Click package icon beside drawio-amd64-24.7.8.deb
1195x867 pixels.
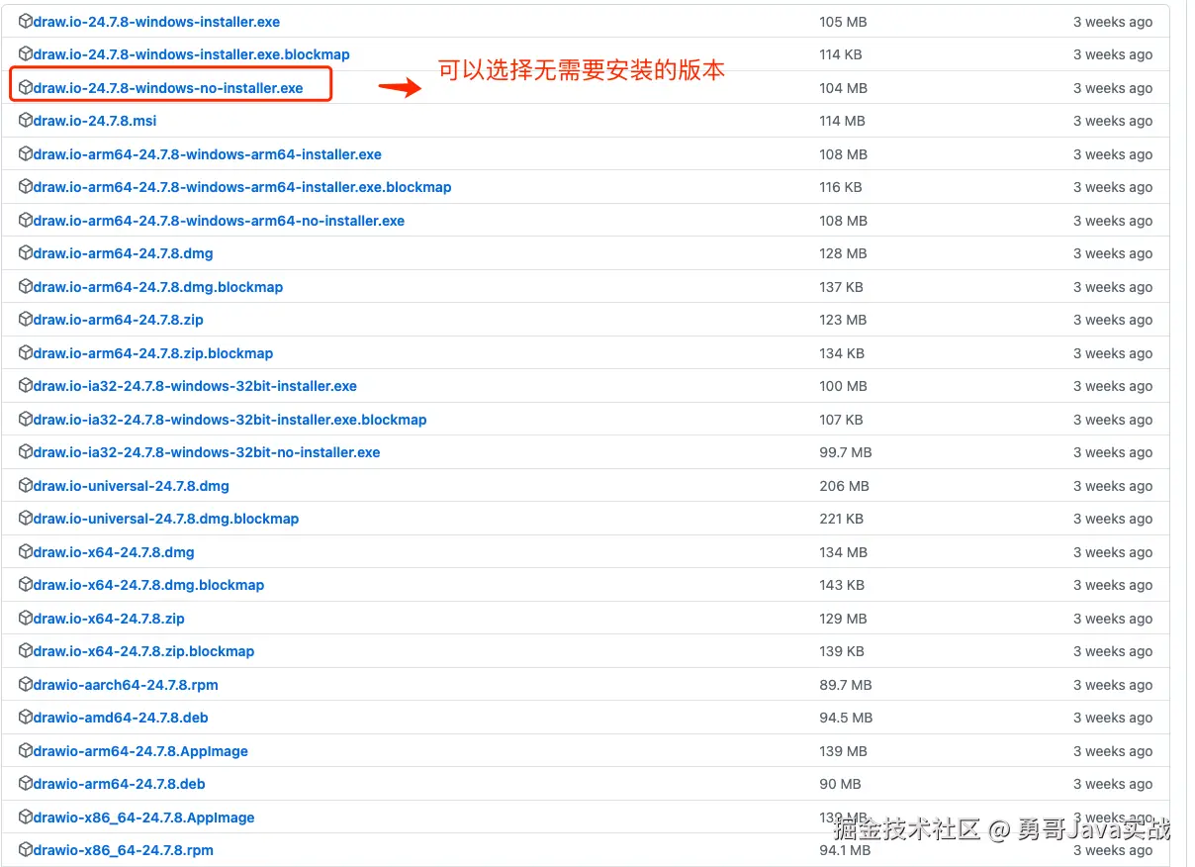click(26, 718)
